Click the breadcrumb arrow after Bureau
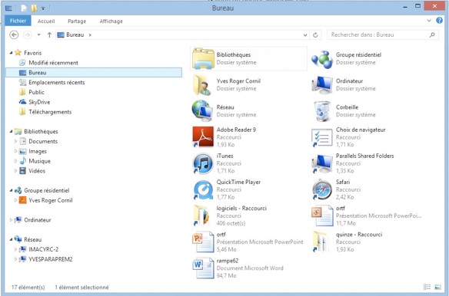This screenshot has height=296, width=449. (x=90, y=35)
